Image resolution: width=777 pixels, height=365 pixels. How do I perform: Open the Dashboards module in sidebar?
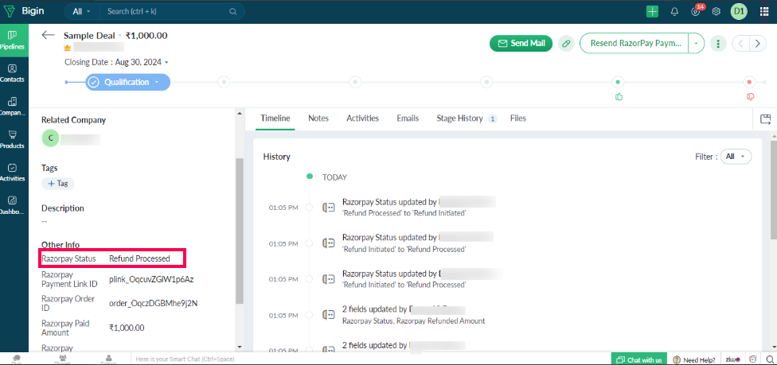[x=13, y=205]
